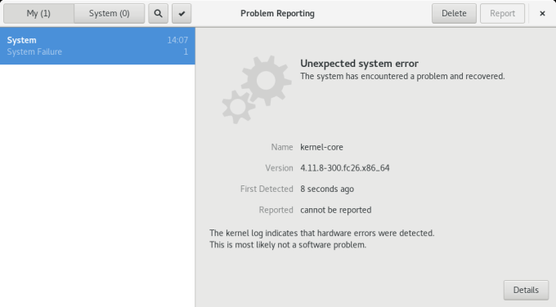Click the kernel-core name value

point(321,147)
